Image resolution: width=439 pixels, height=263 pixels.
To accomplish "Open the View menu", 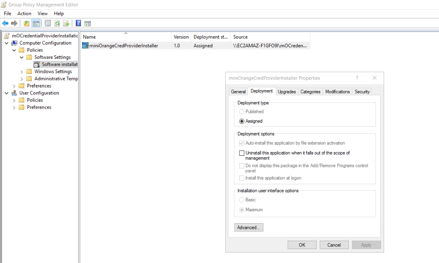I will [x=43, y=13].
